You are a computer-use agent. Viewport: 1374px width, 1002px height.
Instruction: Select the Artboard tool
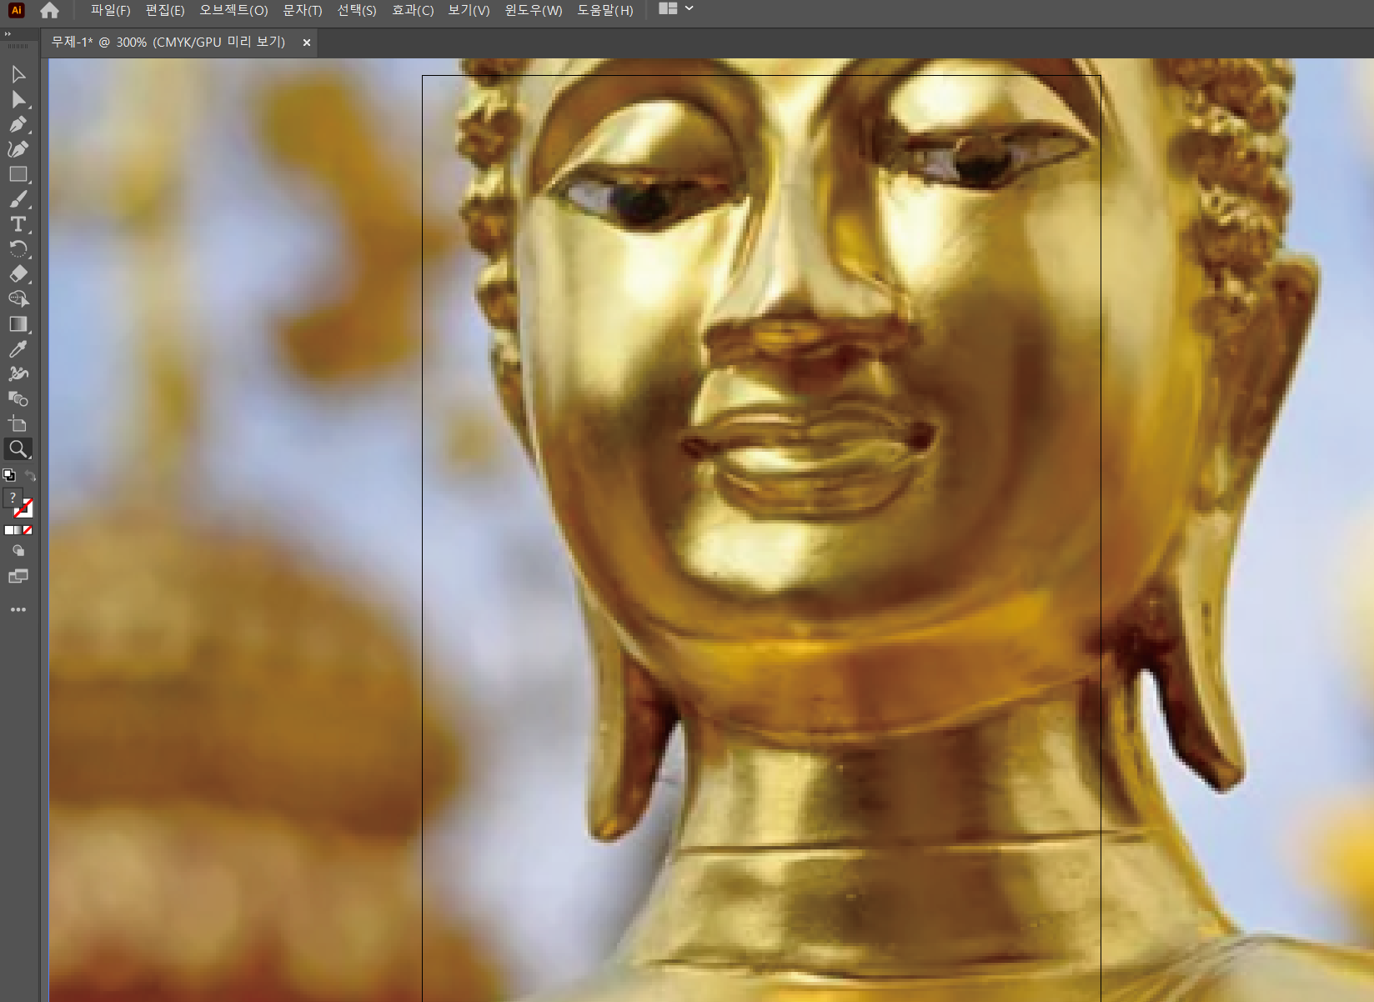[18, 423]
